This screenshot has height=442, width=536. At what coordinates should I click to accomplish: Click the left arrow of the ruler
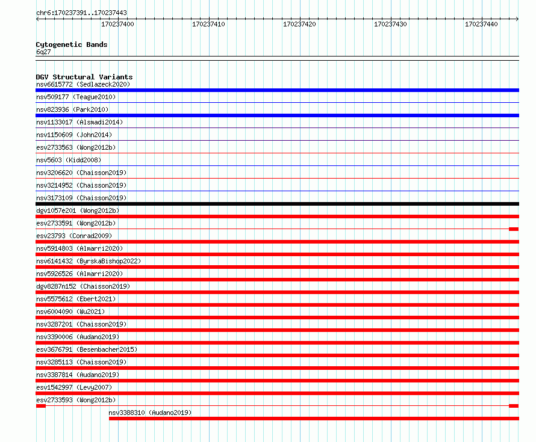[37, 19]
